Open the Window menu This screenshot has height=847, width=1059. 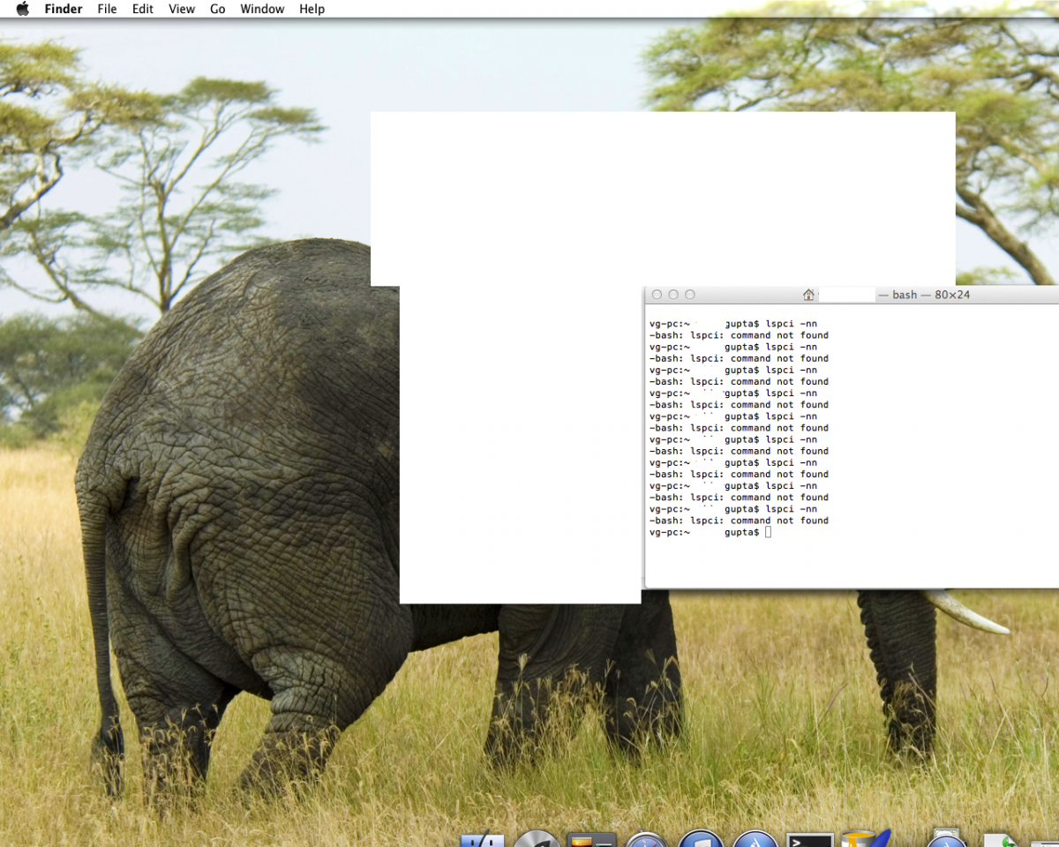tap(262, 9)
